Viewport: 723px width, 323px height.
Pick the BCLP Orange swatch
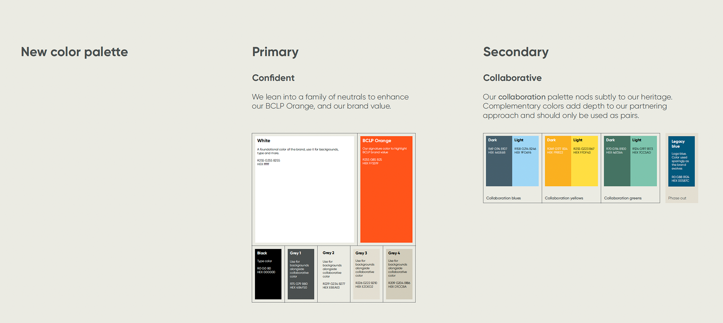point(386,189)
